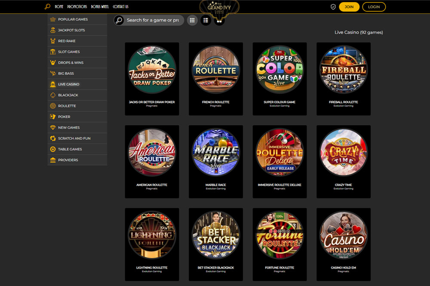Click the game search input field

153,20
